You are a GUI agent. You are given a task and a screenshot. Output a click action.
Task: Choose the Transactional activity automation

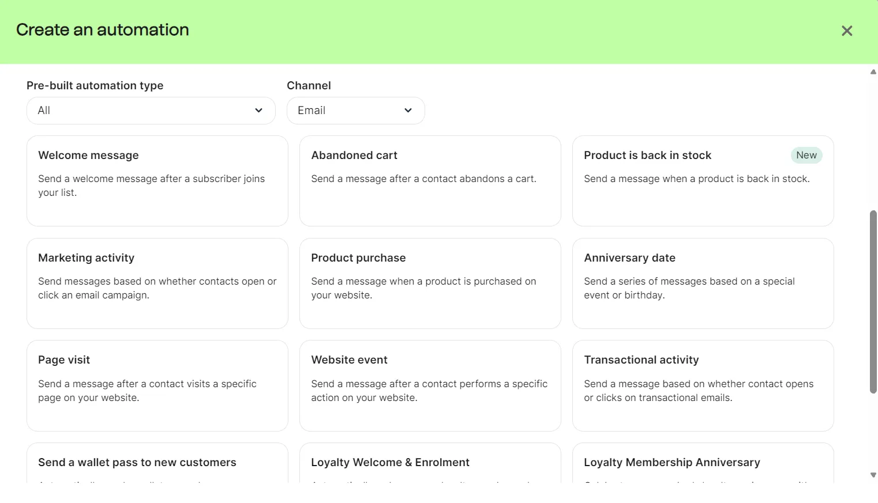tap(703, 385)
